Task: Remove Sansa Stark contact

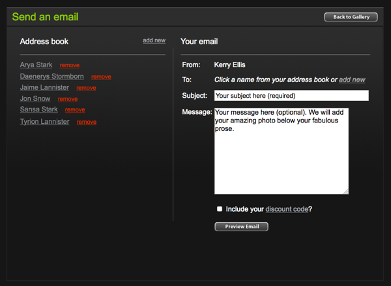Action: (75, 110)
